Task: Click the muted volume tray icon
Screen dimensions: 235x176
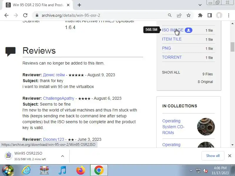Action: (x=205, y=171)
